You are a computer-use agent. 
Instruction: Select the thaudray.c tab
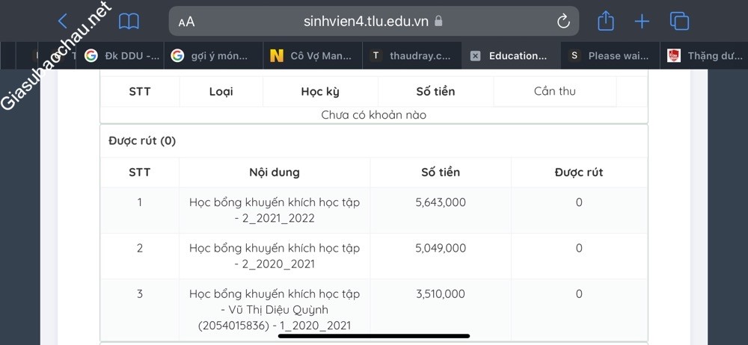(411, 56)
